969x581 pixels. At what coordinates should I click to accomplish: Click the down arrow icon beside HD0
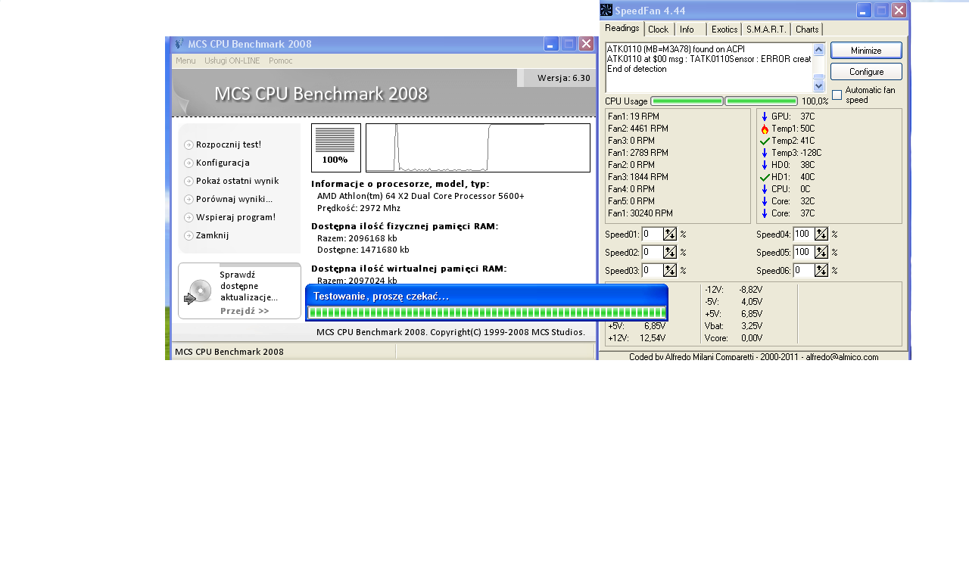click(765, 165)
